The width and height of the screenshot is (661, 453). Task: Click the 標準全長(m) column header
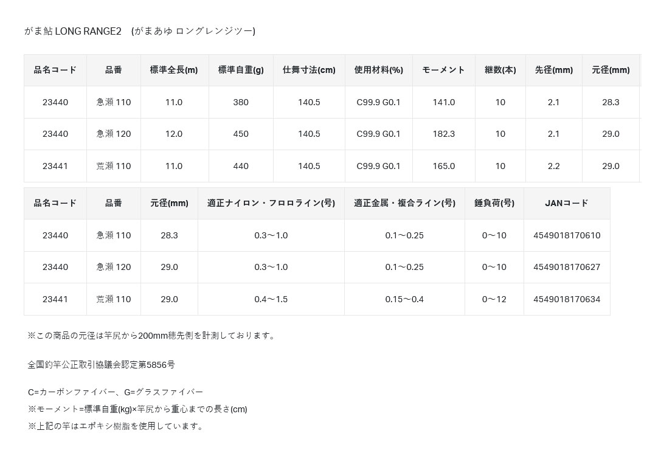pyautogui.click(x=174, y=70)
